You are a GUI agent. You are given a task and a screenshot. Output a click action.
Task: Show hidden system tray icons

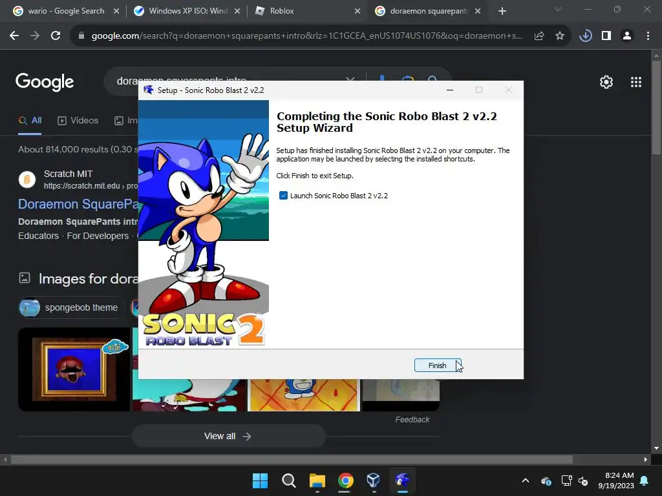pyautogui.click(x=526, y=480)
